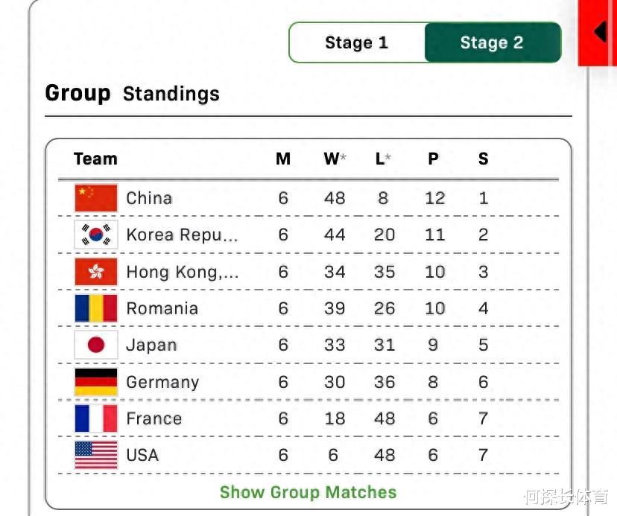Select the Stage 2 tab

pyautogui.click(x=493, y=42)
